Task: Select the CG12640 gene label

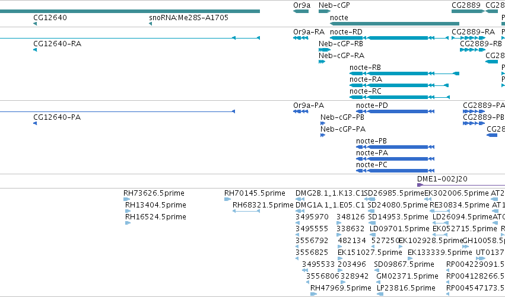Action: pos(50,17)
